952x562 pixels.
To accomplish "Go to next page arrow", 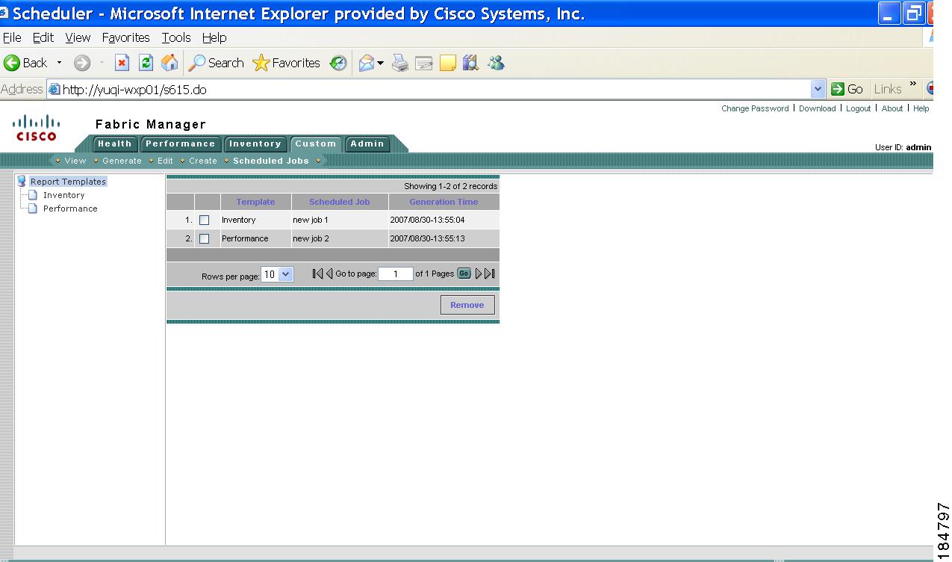I will tap(479, 274).
